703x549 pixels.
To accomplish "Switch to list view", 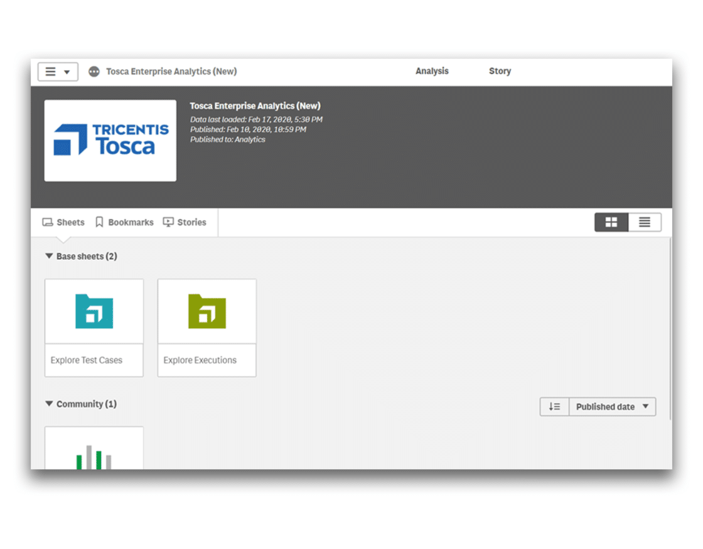I will click(645, 222).
